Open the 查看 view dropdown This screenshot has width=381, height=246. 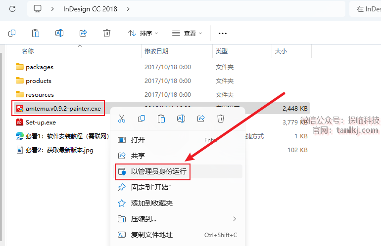[187, 33]
